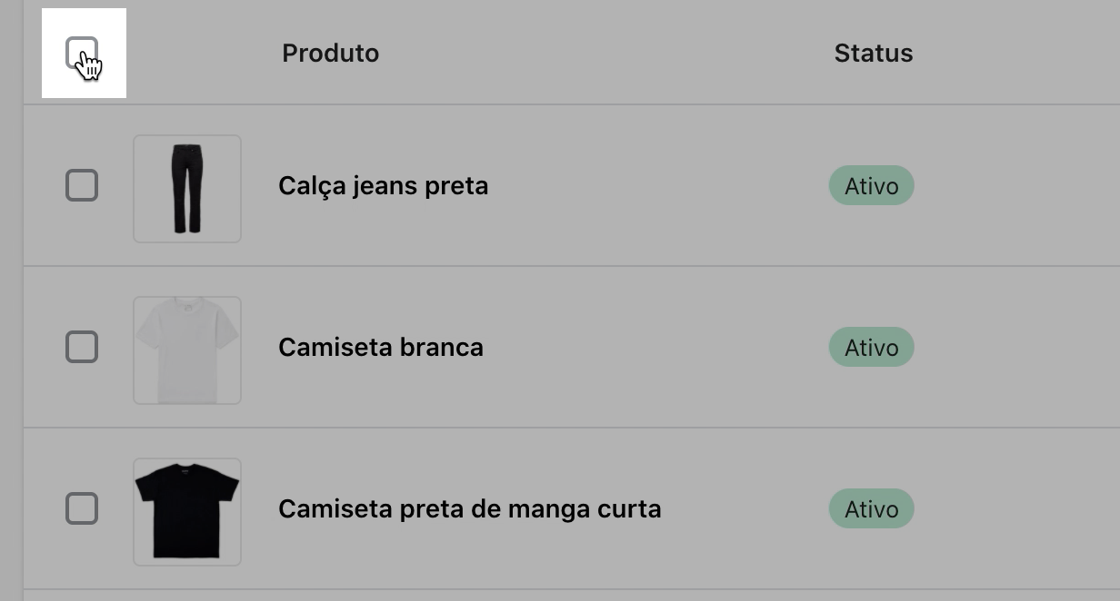The height and width of the screenshot is (601, 1120).
Task: Click the hand cursor over the header checkbox
Action: (x=89, y=65)
